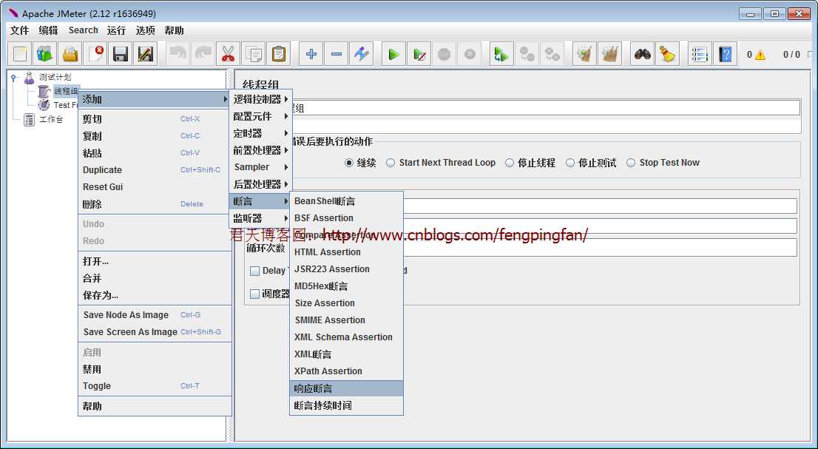818x449 pixels.
Task: Click the New test plan toolbar icon
Action: [20, 54]
